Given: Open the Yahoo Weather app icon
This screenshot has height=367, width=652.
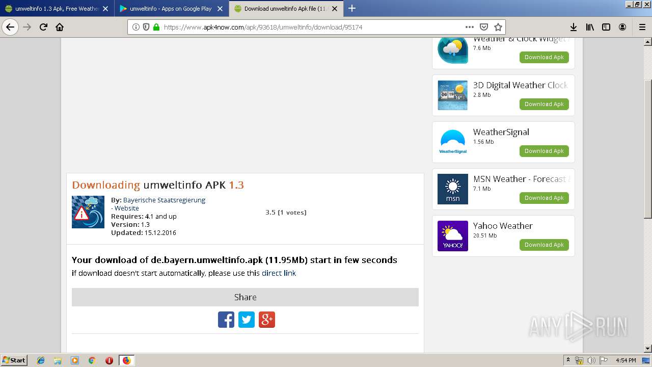Looking at the screenshot, I should [x=452, y=235].
